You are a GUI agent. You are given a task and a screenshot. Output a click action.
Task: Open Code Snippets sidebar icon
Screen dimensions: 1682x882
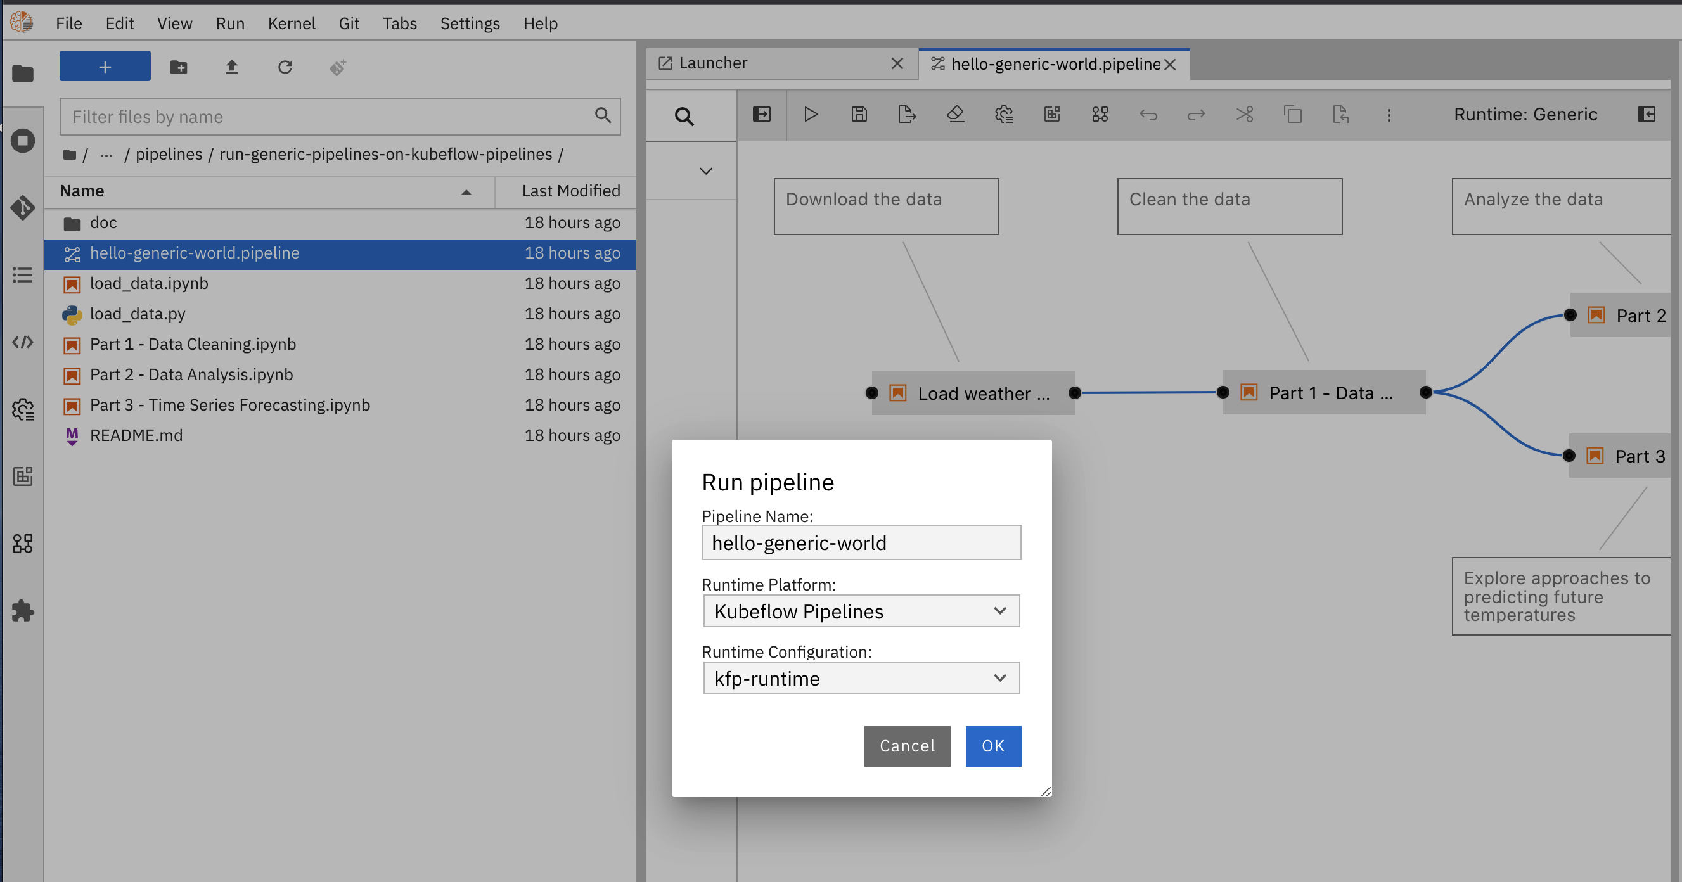click(23, 342)
